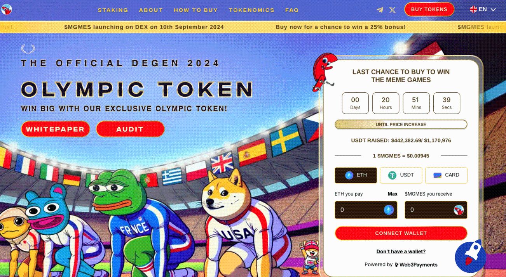506x277 pixels.
Task: Expand the EN language dropdown
Action: [x=483, y=9]
